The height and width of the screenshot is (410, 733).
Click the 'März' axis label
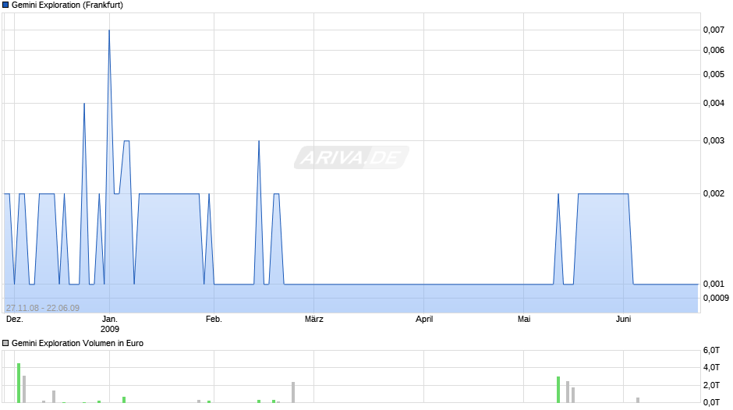tap(314, 320)
